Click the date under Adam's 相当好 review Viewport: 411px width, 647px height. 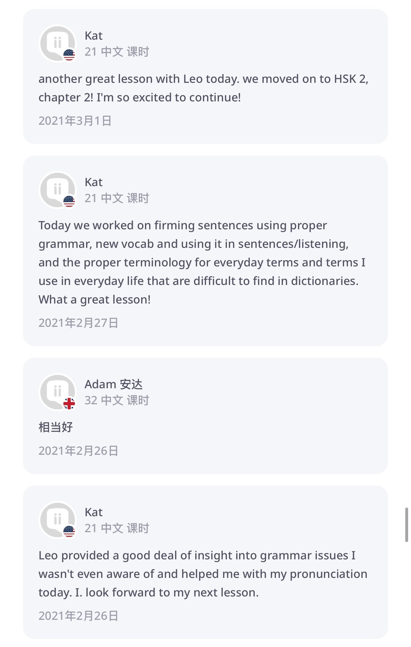(x=78, y=451)
